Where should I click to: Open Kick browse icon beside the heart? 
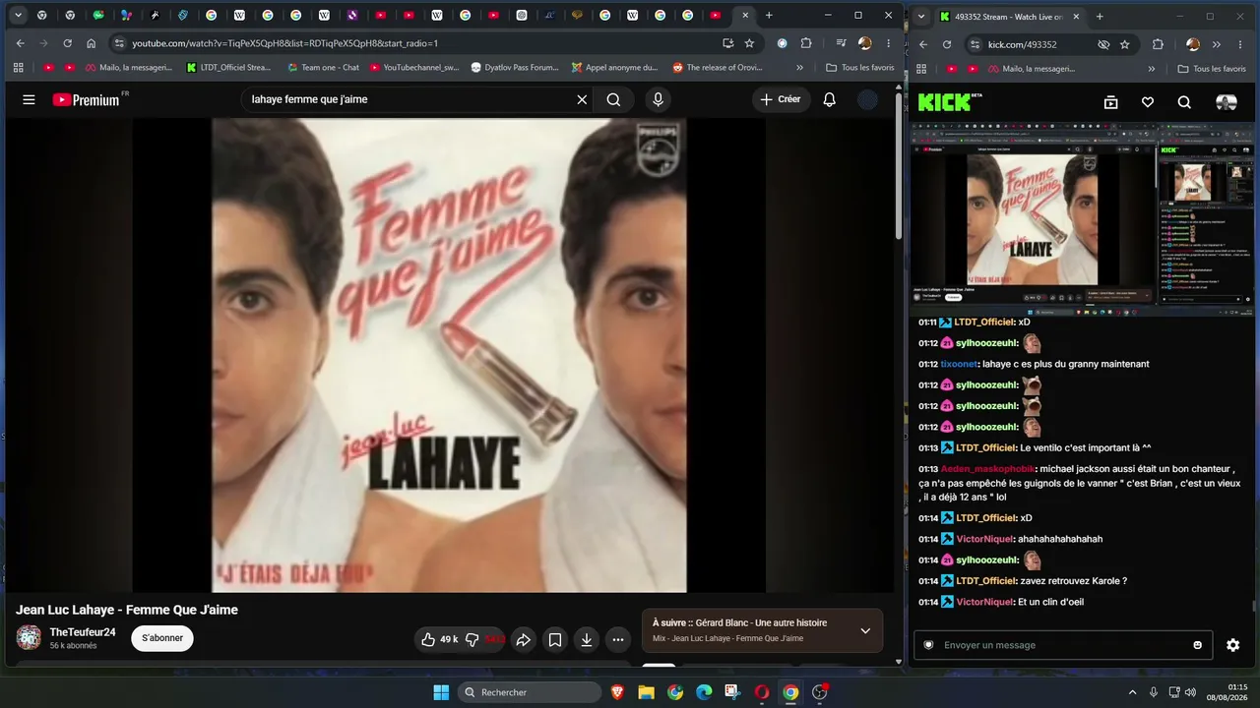click(1110, 102)
